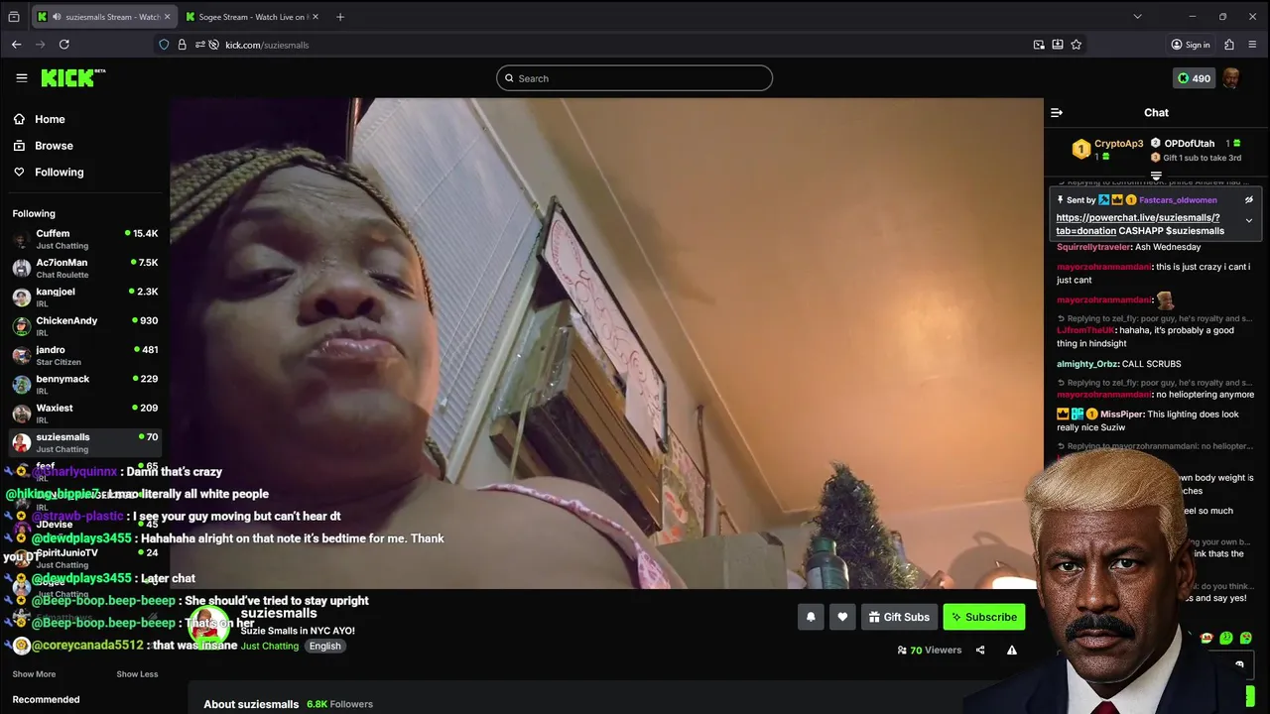Click the browser back arrow
Image resolution: width=1270 pixels, height=714 pixels.
pyautogui.click(x=16, y=45)
